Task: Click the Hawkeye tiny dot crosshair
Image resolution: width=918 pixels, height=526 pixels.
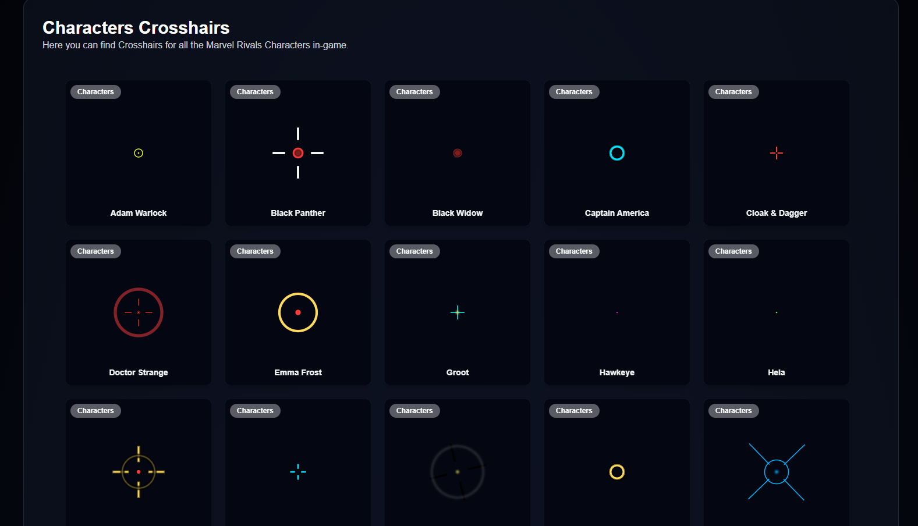Action: 617,312
